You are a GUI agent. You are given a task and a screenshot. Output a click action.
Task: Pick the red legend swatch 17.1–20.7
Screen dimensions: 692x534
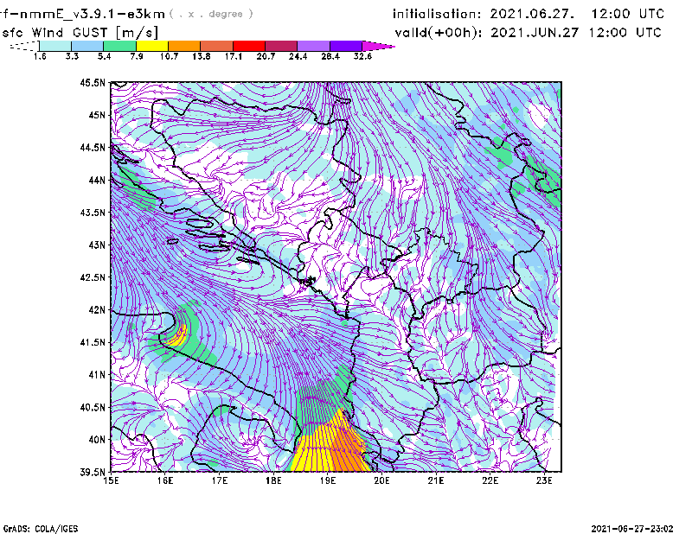tap(249, 46)
